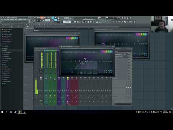Open the Soundfonts folder
This screenshot has height=130, width=173.
point(5,77)
